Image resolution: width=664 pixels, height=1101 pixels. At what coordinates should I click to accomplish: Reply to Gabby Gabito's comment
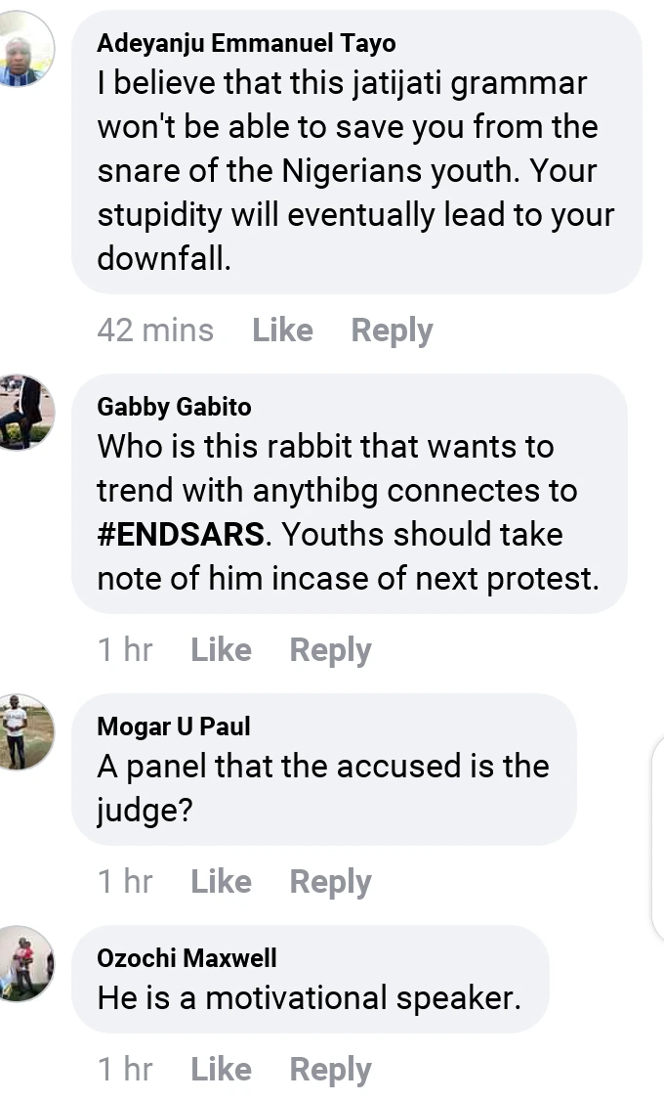click(330, 650)
